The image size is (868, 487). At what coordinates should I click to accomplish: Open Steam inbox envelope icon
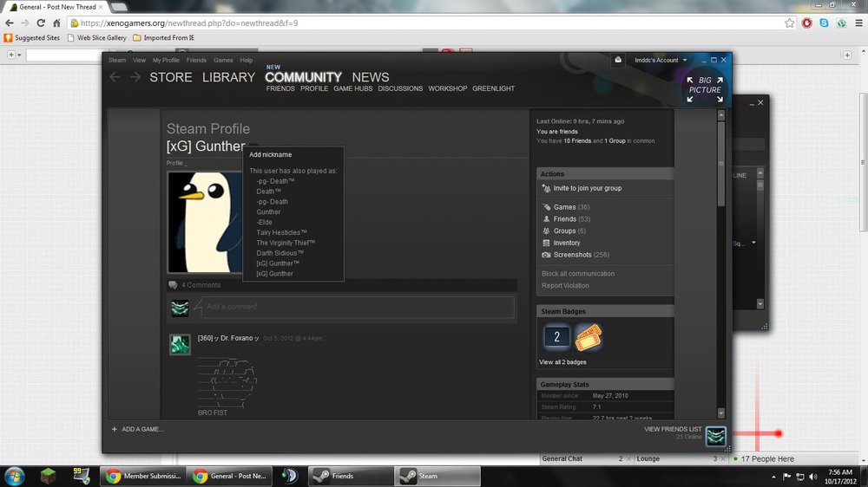[x=618, y=60]
